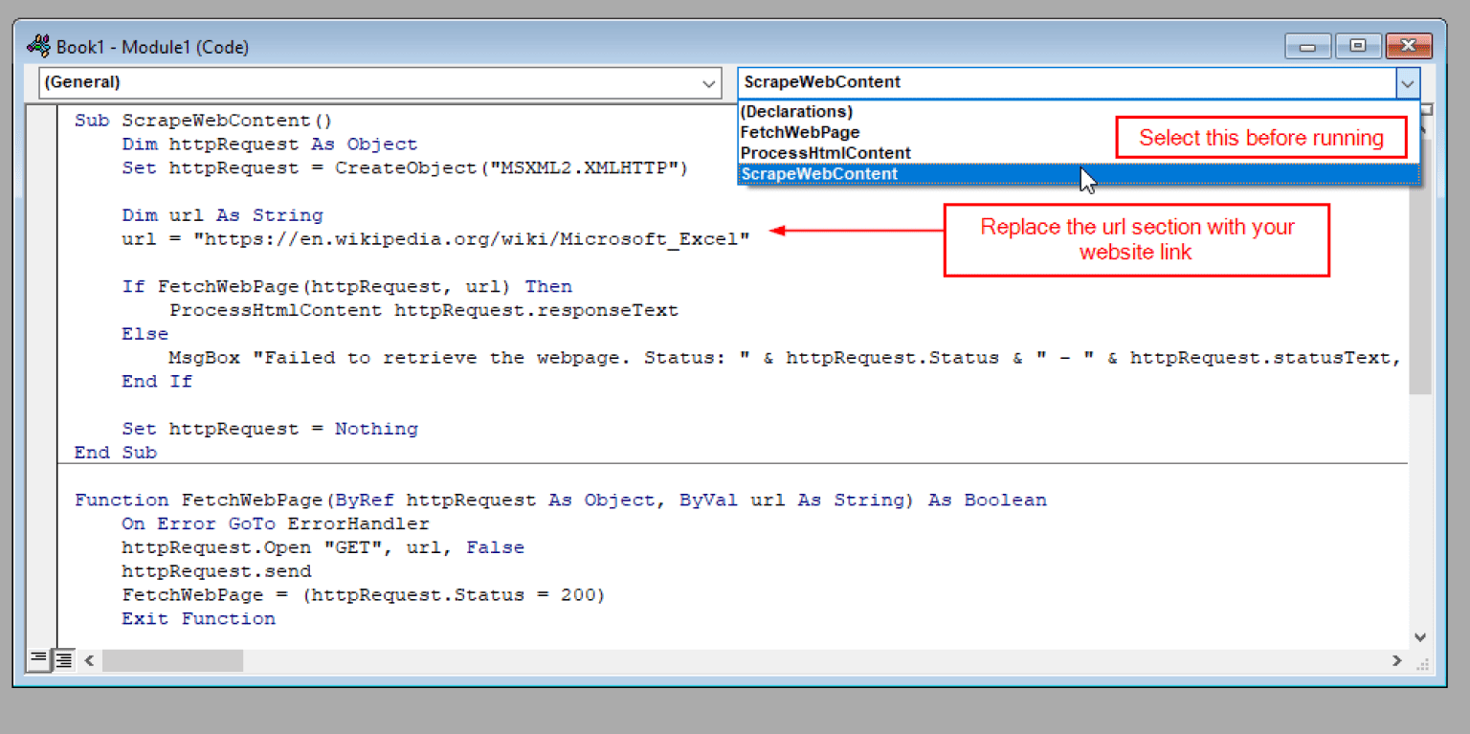Click the VBE module icon in the title bar
This screenshot has width=1470, height=734.
click(38, 45)
